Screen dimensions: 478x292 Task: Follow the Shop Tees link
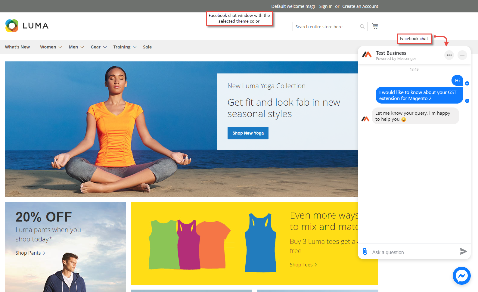click(x=303, y=265)
